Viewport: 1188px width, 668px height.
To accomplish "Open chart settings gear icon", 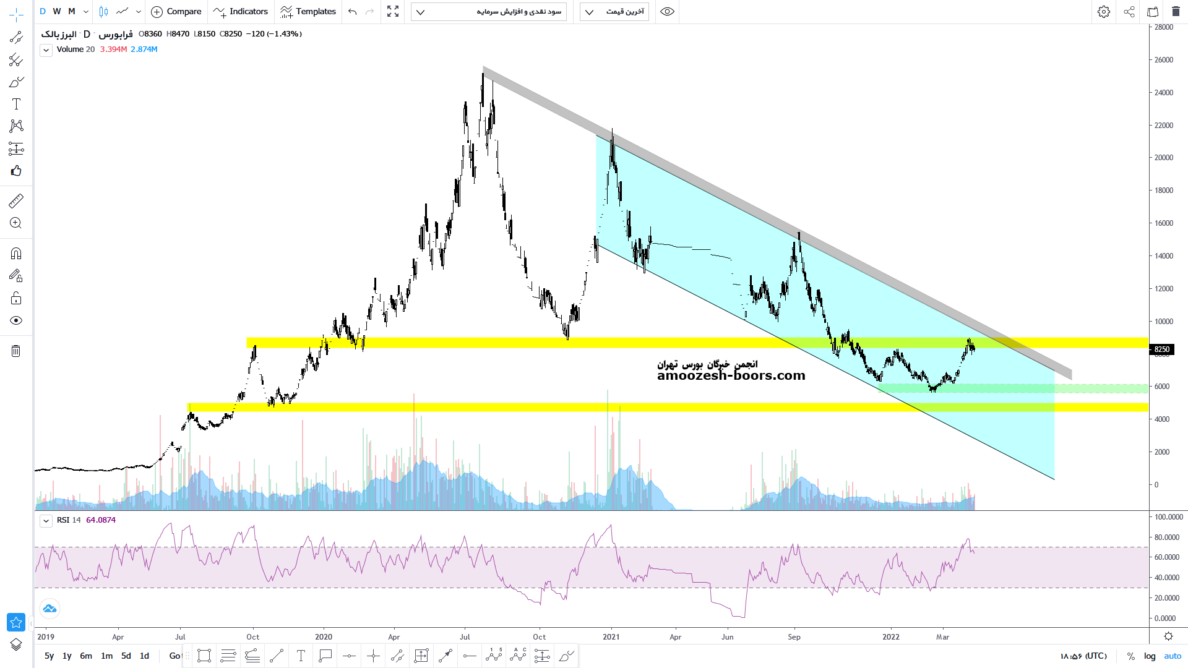I will (x=1104, y=12).
